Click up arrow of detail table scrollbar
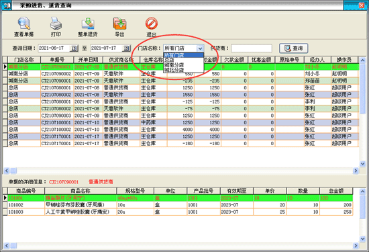Image resolution: width=369 pixels, height=252 pixels. [362, 191]
